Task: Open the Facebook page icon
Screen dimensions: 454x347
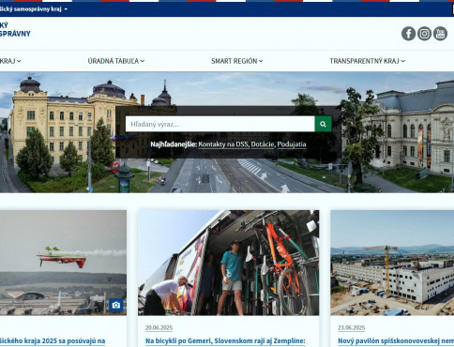Action: 408,34
